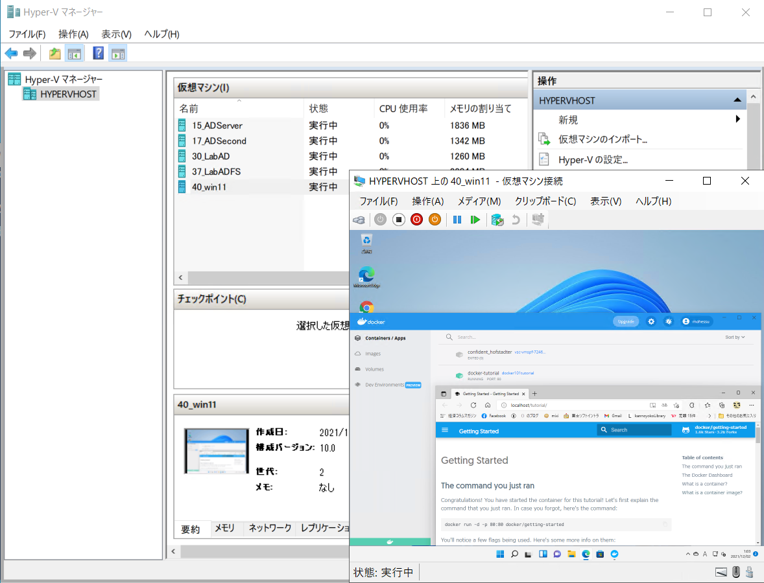Open the クリップボード(C) menu in VM connection window

[x=545, y=201]
